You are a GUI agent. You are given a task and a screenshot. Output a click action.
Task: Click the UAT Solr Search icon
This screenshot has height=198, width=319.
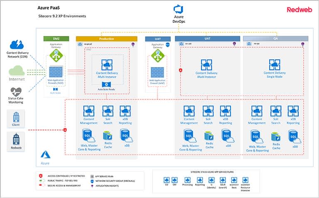pyautogui.click(x=208, y=111)
